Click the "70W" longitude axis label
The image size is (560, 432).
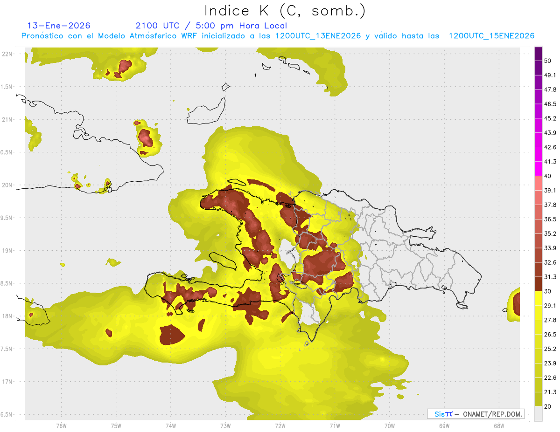tap(390, 425)
